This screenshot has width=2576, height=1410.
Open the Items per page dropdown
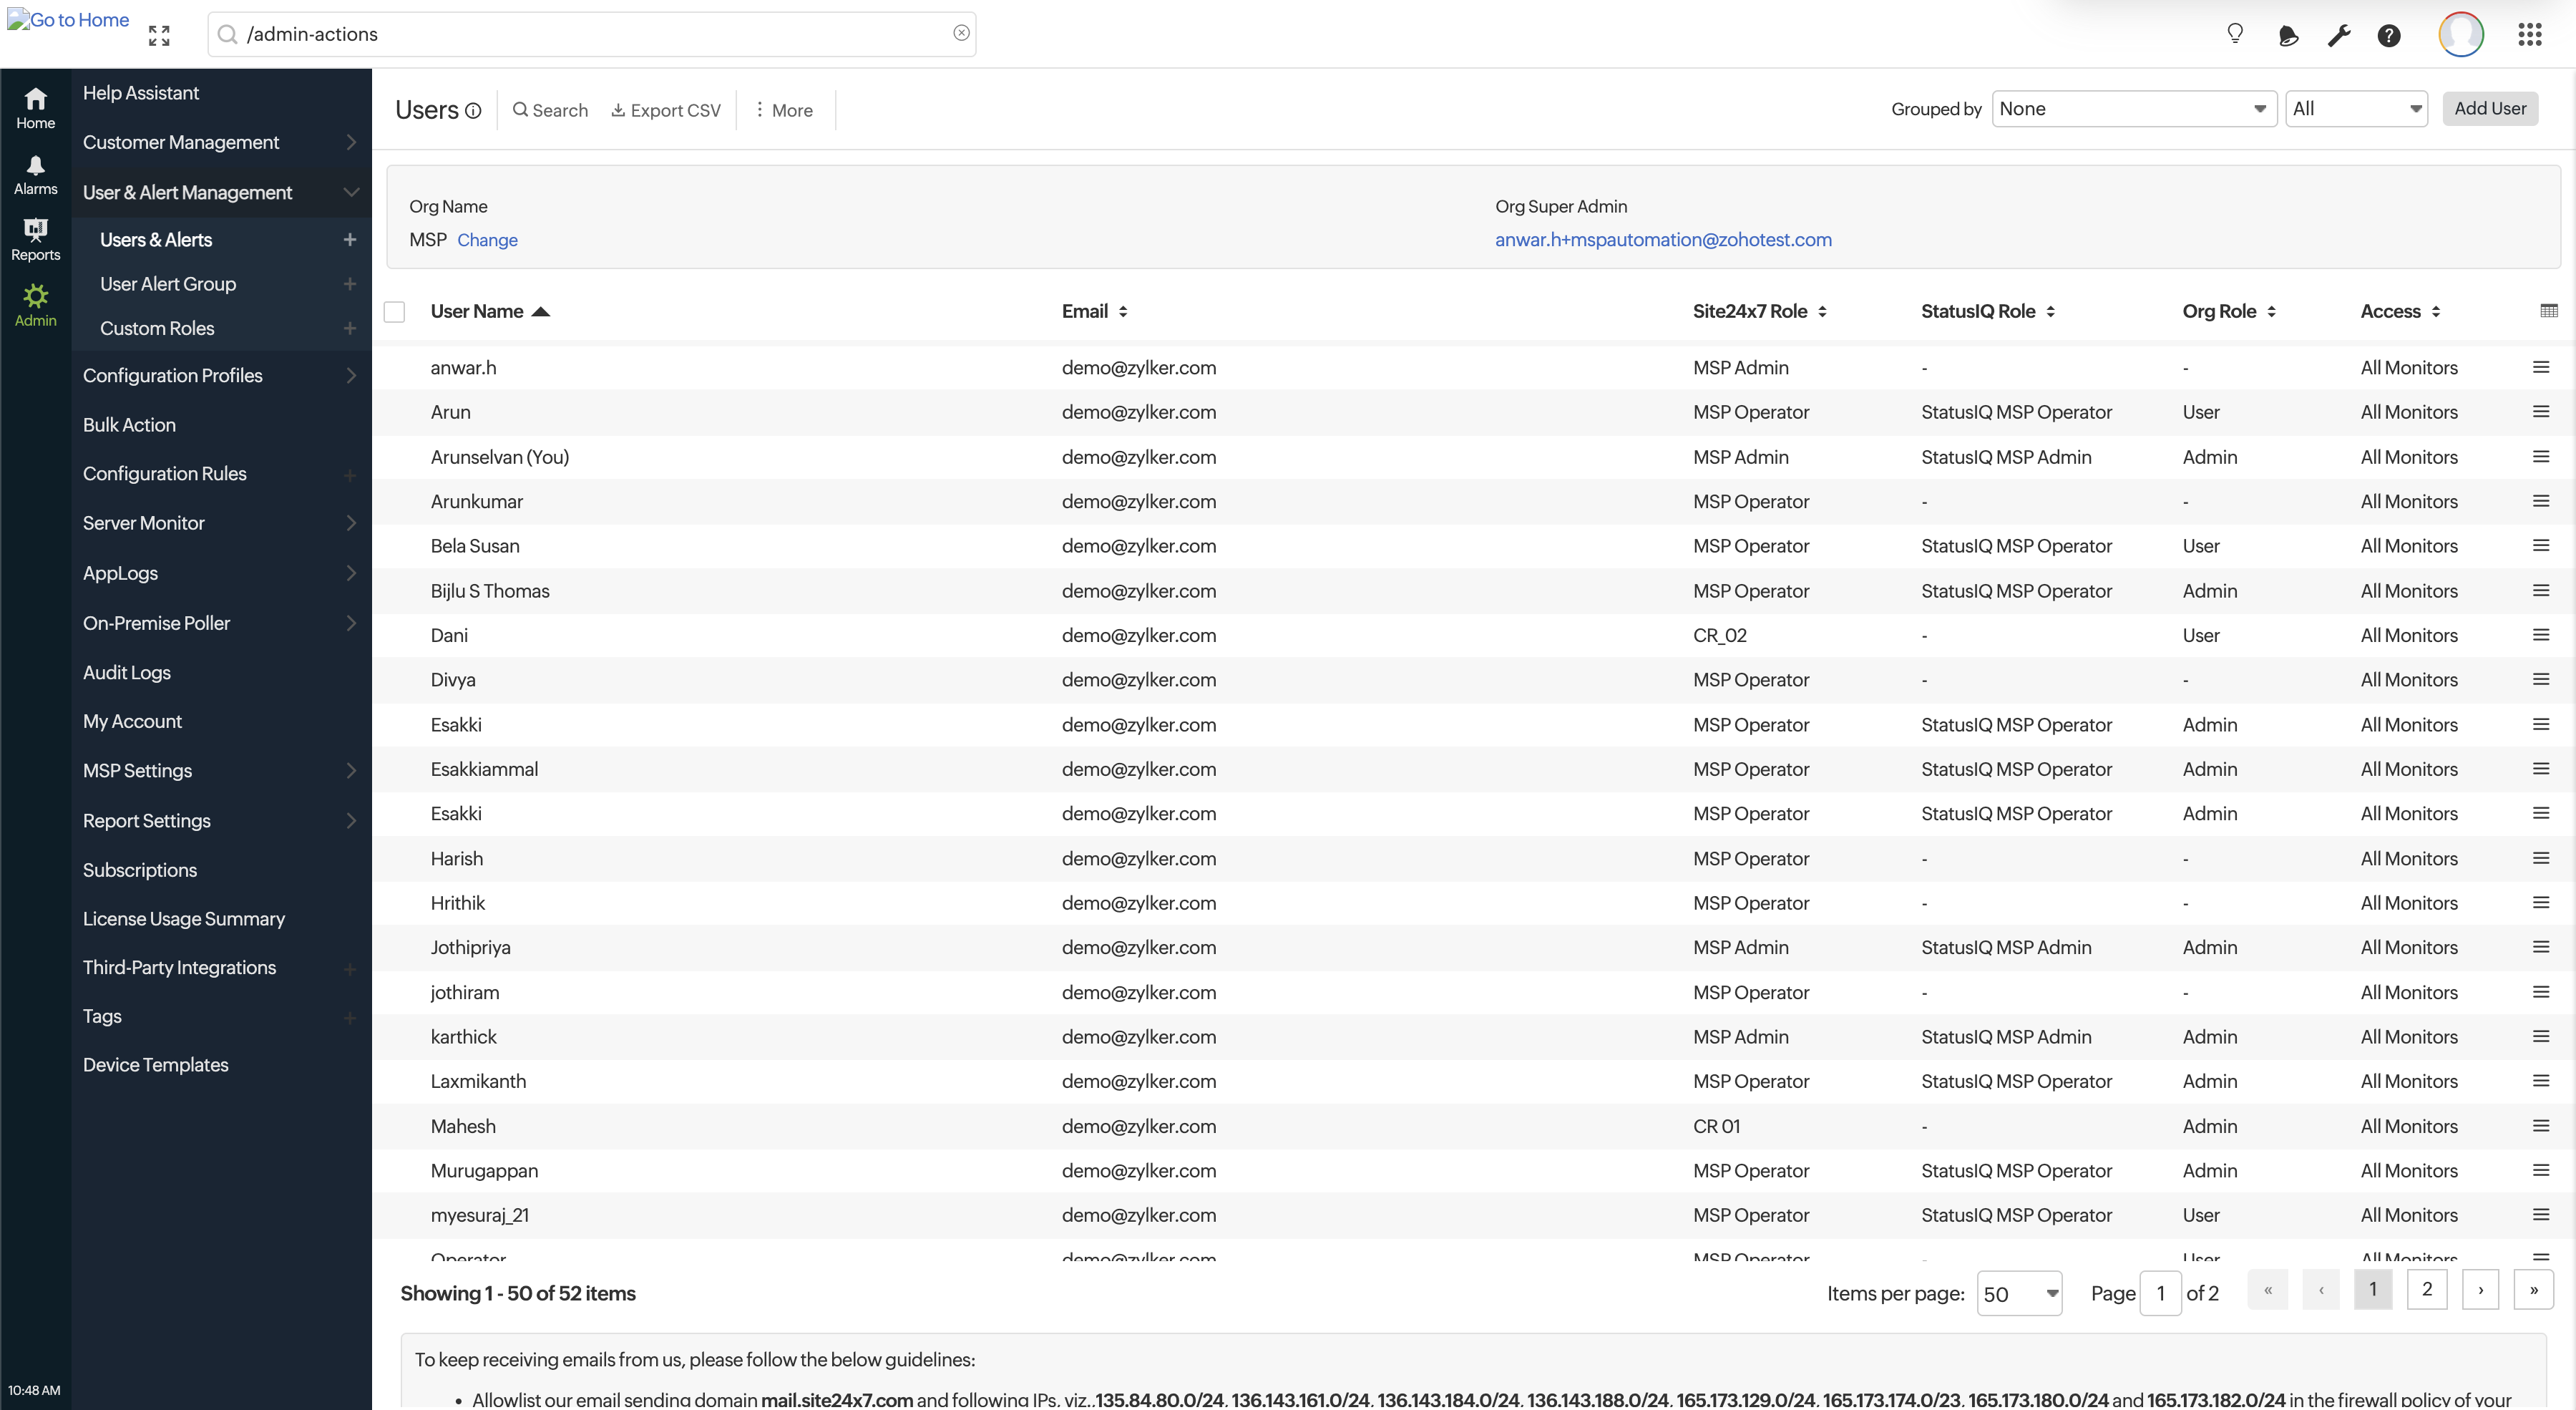point(2021,1292)
